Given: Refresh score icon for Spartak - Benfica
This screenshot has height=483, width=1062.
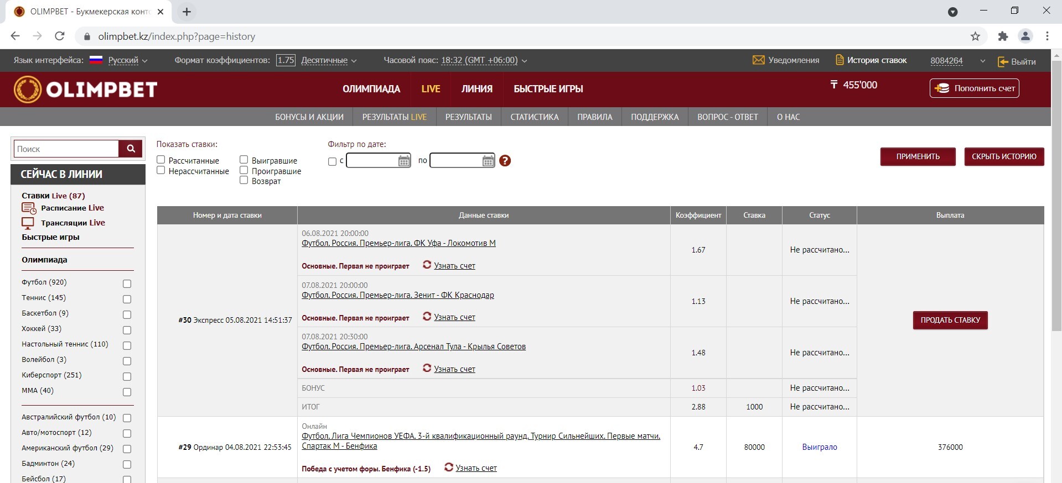Looking at the screenshot, I should tap(449, 467).
